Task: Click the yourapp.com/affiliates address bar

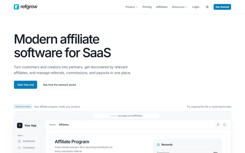Action: (126, 116)
